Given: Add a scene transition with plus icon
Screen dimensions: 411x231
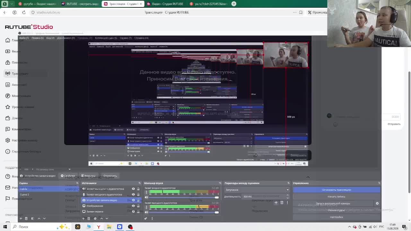Looking at the screenshot, I should click(276, 202).
